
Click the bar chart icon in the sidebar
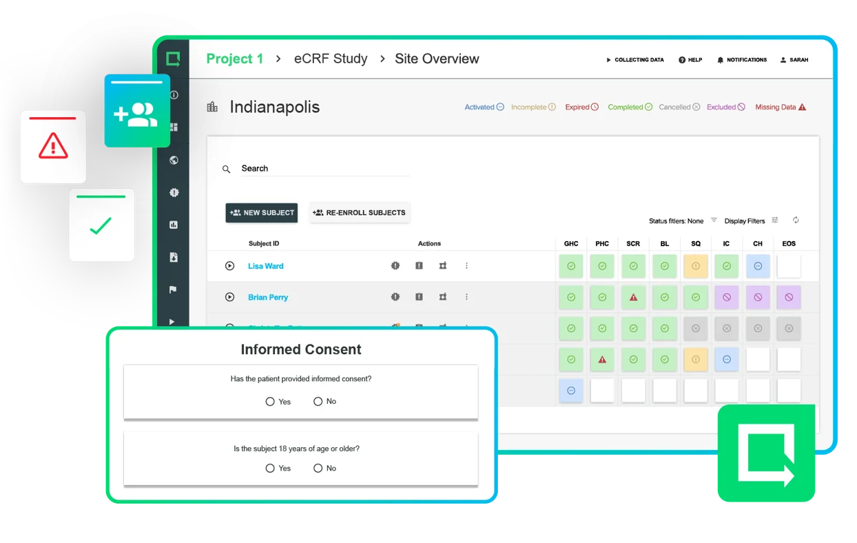pyautogui.click(x=174, y=224)
